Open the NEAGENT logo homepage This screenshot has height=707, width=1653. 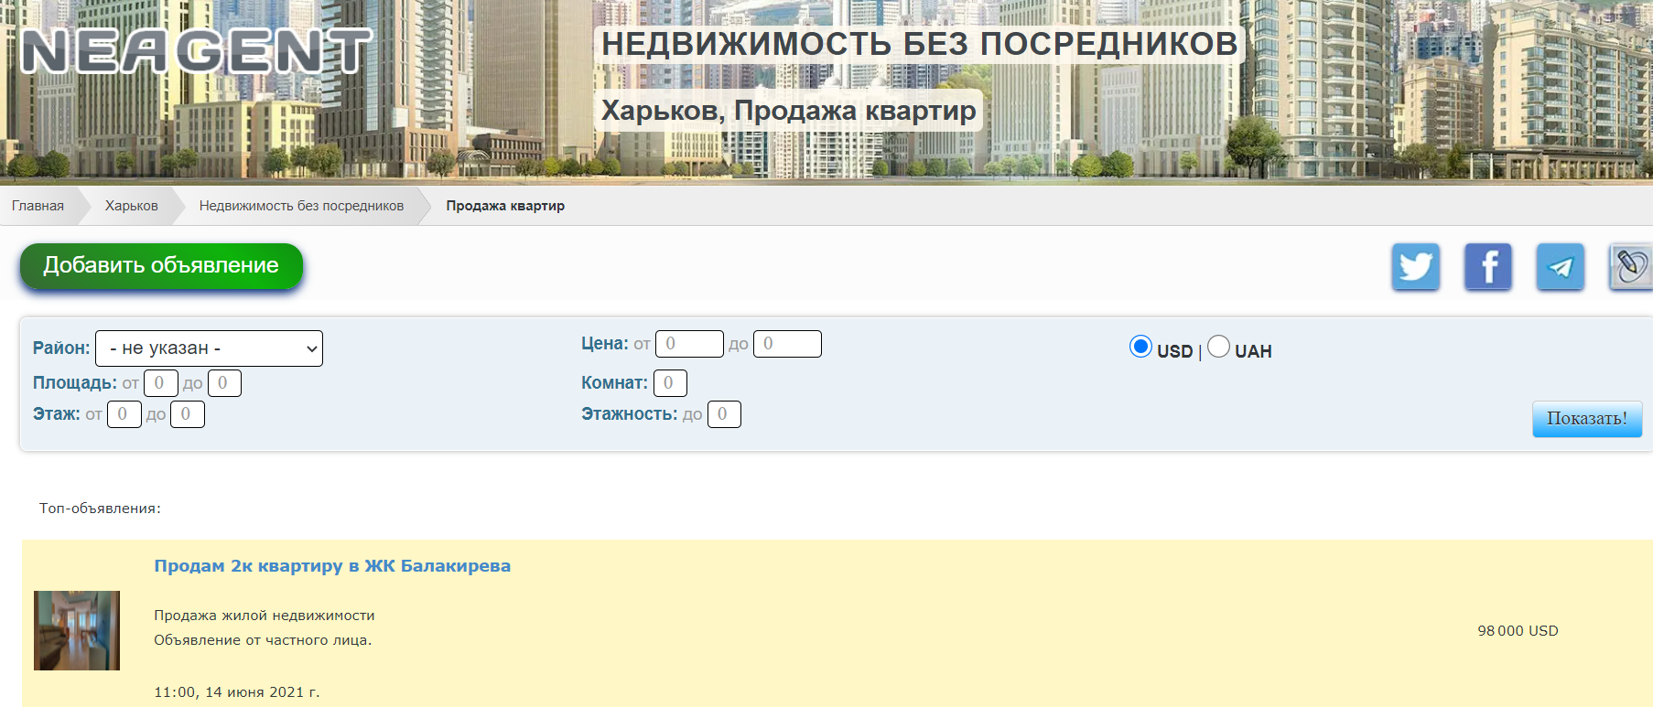pyautogui.click(x=196, y=50)
